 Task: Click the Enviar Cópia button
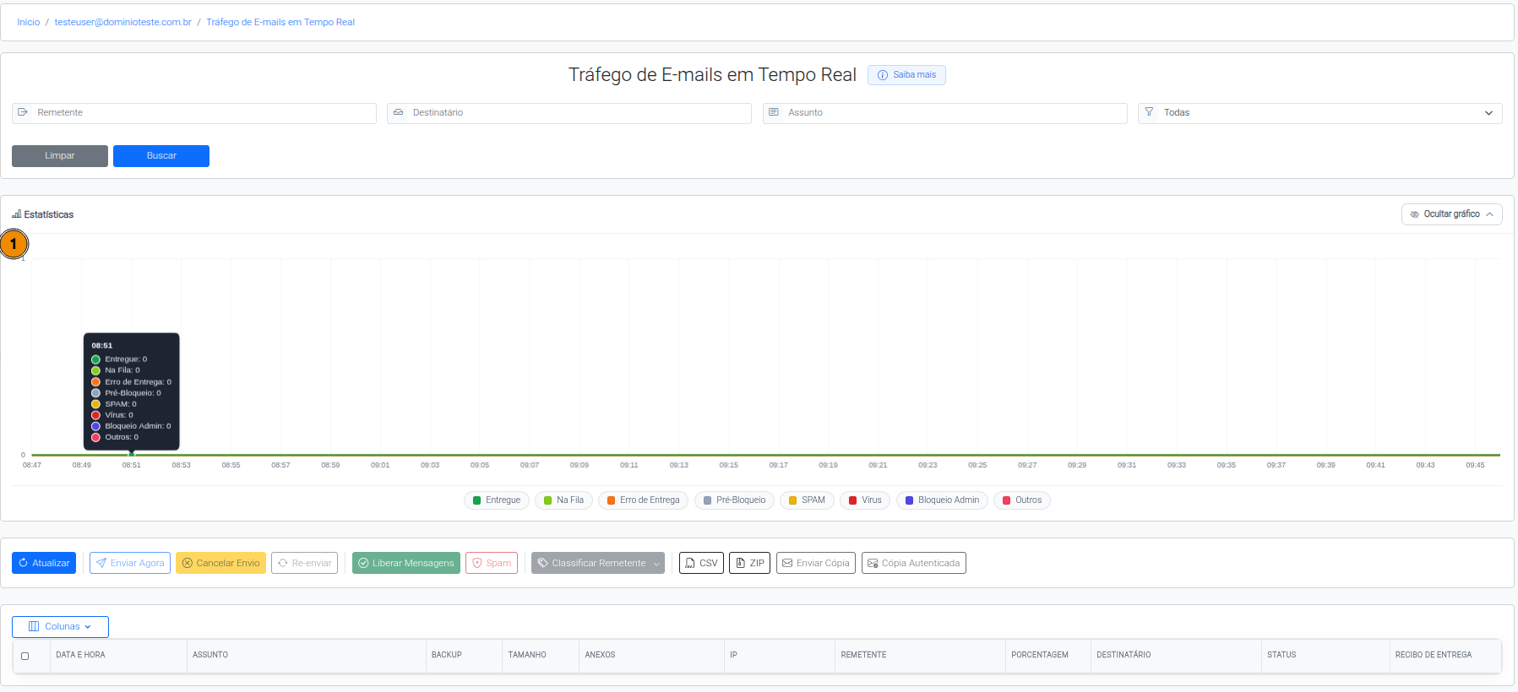pyautogui.click(x=816, y=563)
